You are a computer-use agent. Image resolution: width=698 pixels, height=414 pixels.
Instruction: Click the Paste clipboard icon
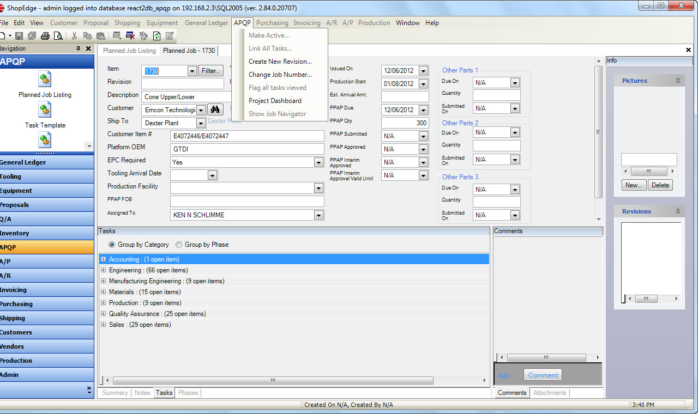coord(100,36)
